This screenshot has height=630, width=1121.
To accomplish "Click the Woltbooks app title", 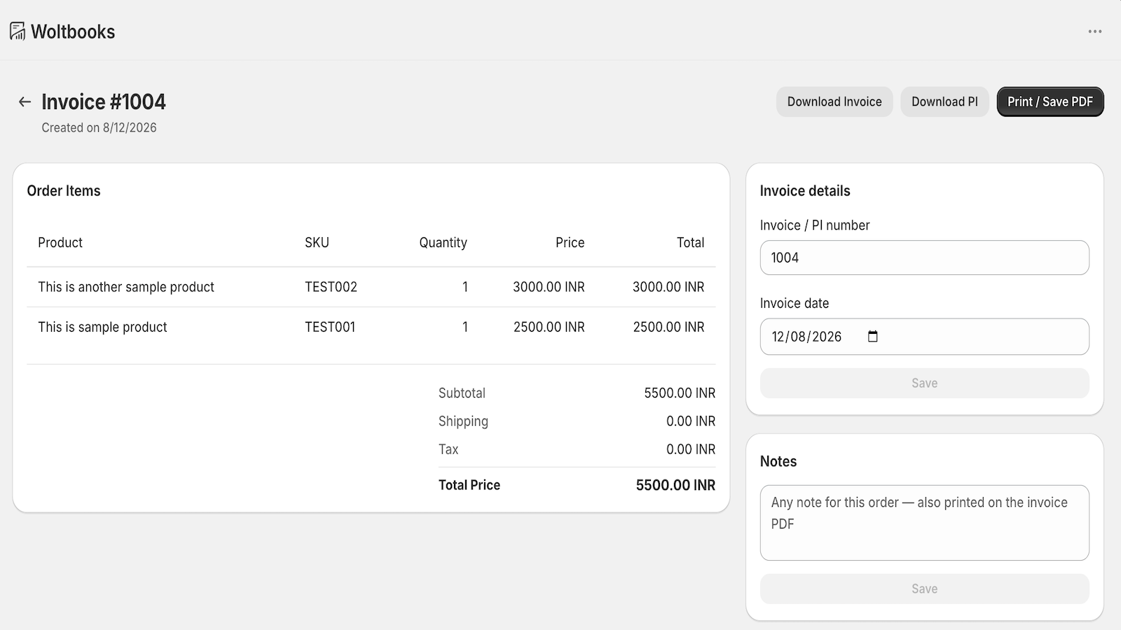I will click(x=73, y=31).
